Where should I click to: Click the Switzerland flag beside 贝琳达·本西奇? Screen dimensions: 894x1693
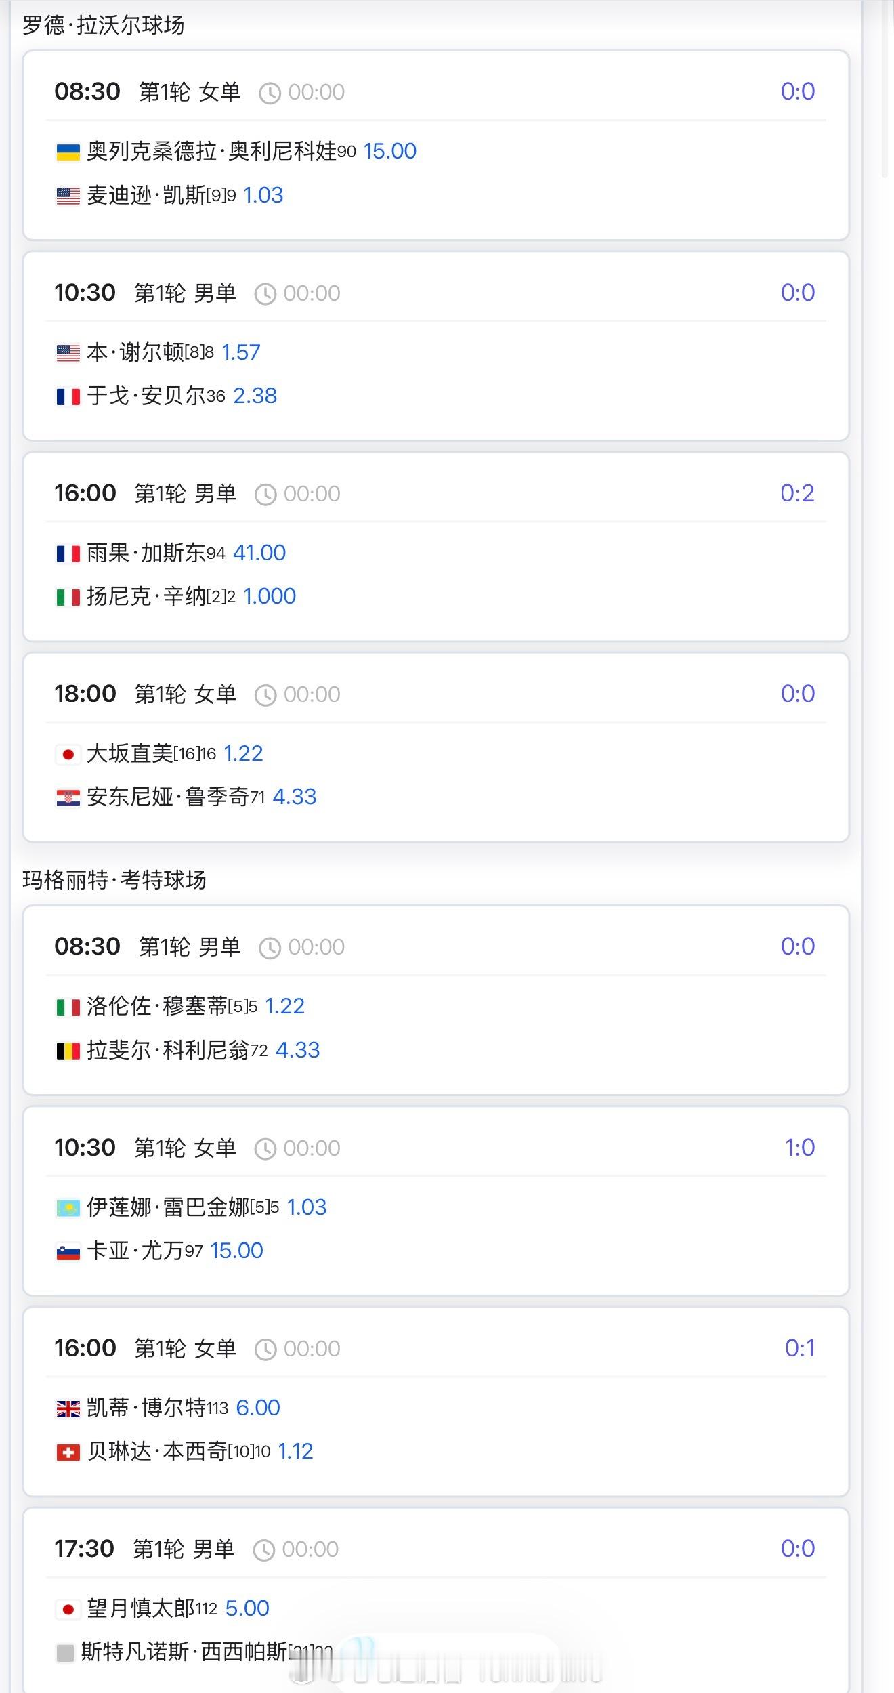click(x=68, y=1452)
